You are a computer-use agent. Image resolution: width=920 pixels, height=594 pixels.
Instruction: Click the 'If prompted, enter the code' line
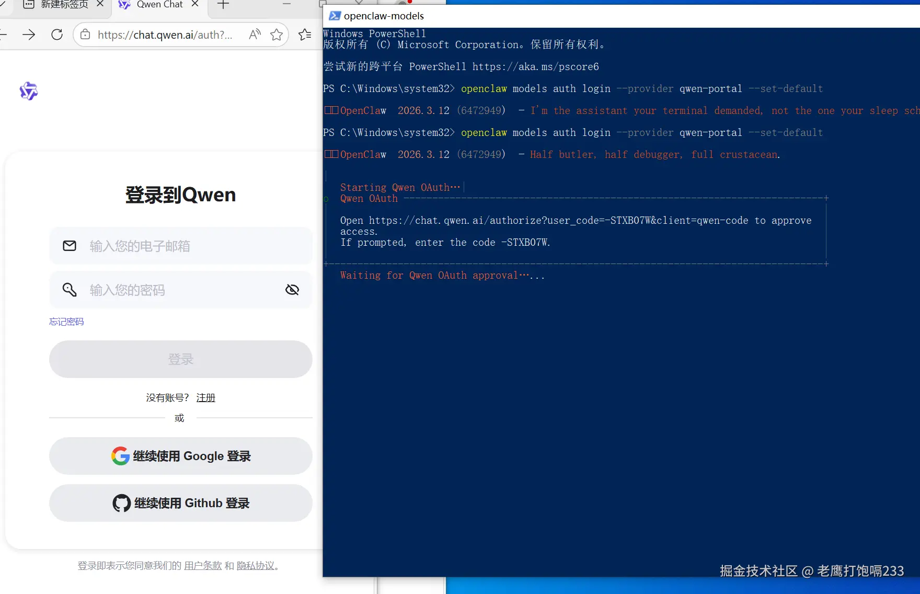click(445, 243)
